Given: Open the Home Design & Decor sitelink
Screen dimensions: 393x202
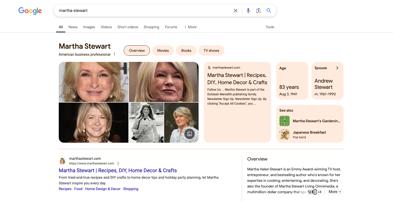Looking at the screenshot, I should pyautogui.click(x=103, y=189).
